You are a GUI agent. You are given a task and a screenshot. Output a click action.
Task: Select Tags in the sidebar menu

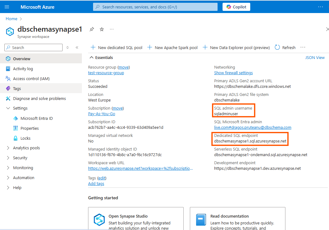click(17, 88)
